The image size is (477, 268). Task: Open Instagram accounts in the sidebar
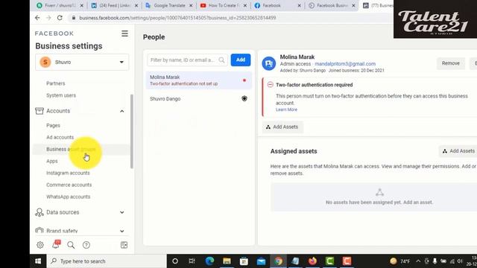pyautogui.click(x=68, y=173)
